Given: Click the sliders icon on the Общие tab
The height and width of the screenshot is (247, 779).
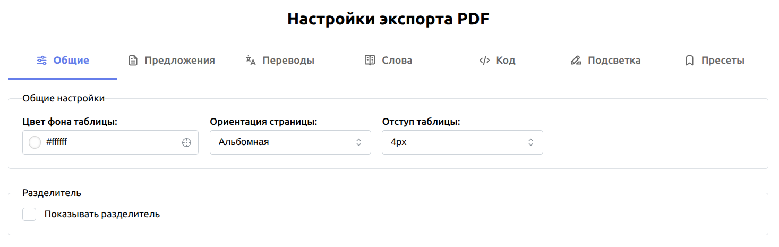Looking at the screenshot, I should coord(41,61).
